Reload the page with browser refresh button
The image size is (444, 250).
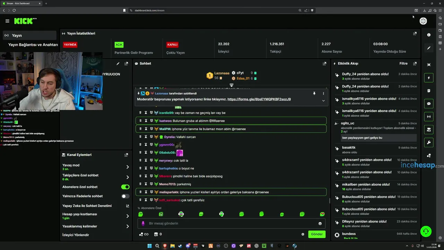tap(14, 10)
